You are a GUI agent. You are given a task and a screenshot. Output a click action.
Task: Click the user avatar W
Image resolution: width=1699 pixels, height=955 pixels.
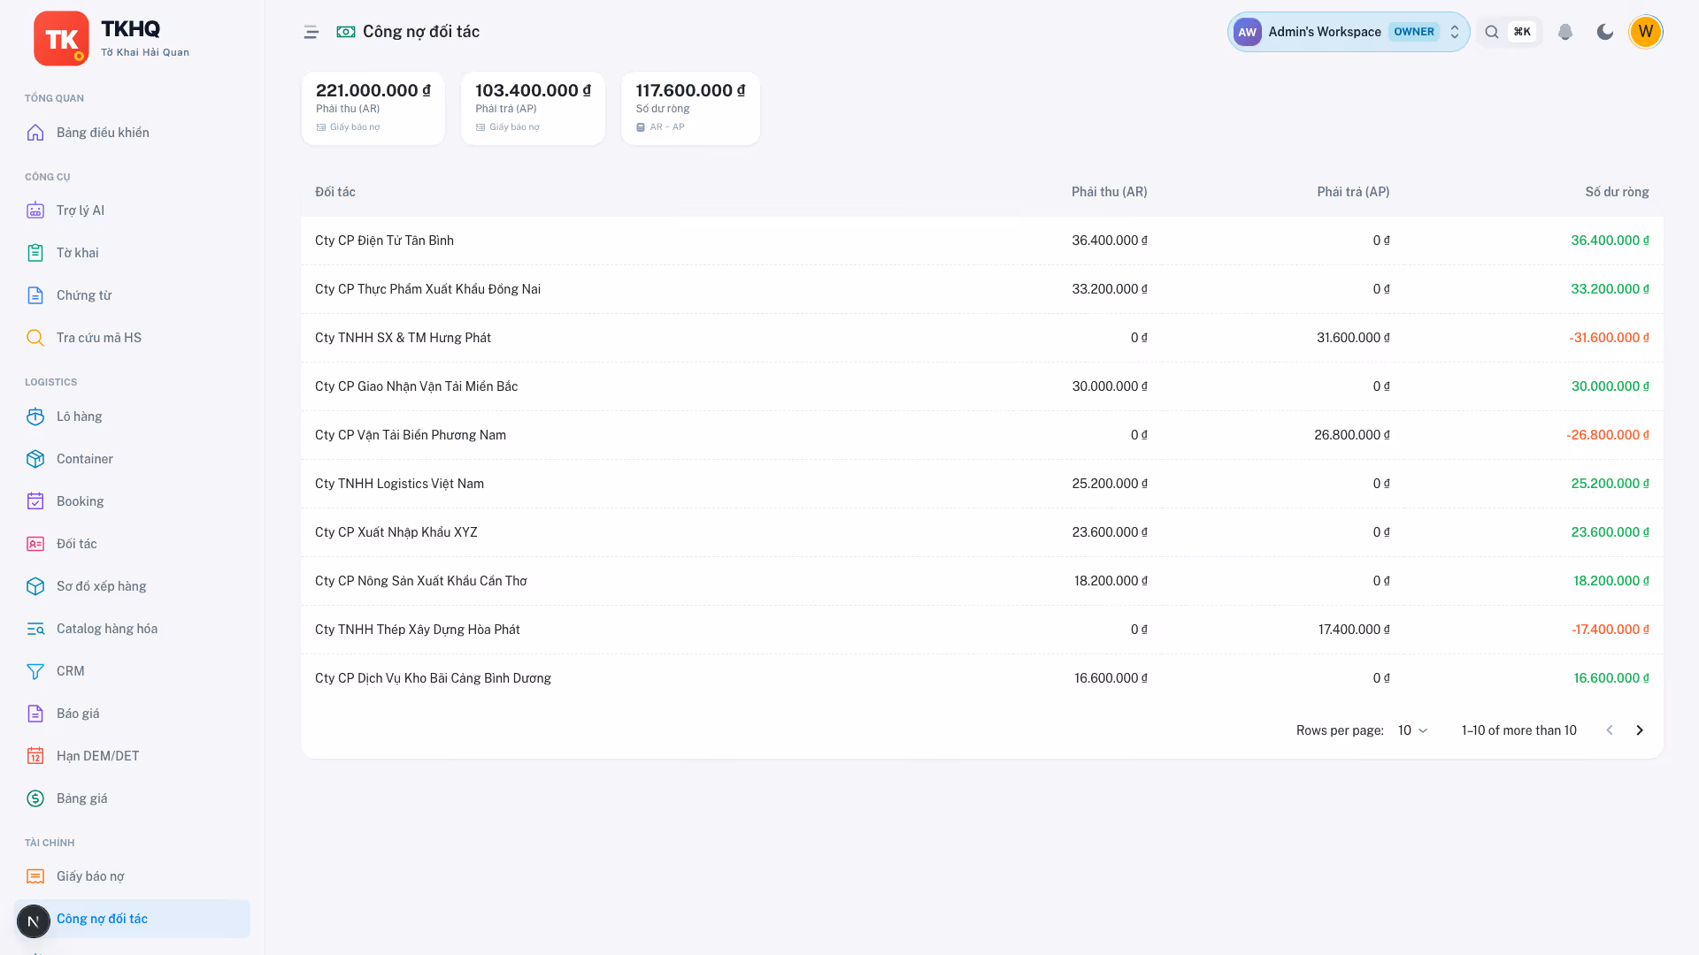pyautogui.click(x=1645, y=32)
